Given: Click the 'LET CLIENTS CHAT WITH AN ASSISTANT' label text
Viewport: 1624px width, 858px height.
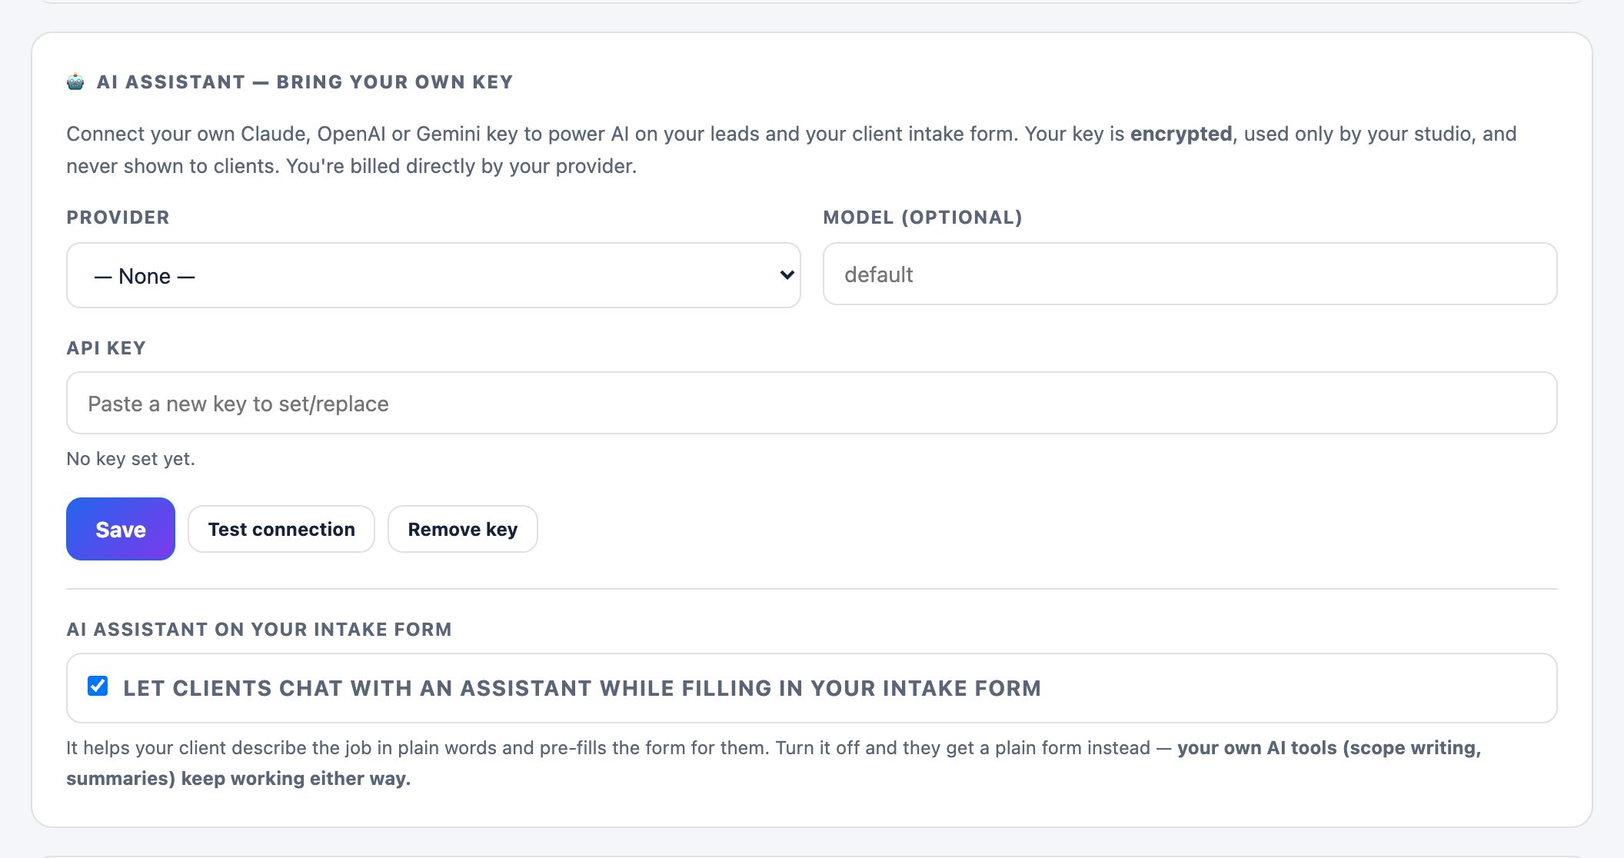Looking at the screenshot, I should tap(582, 688).
